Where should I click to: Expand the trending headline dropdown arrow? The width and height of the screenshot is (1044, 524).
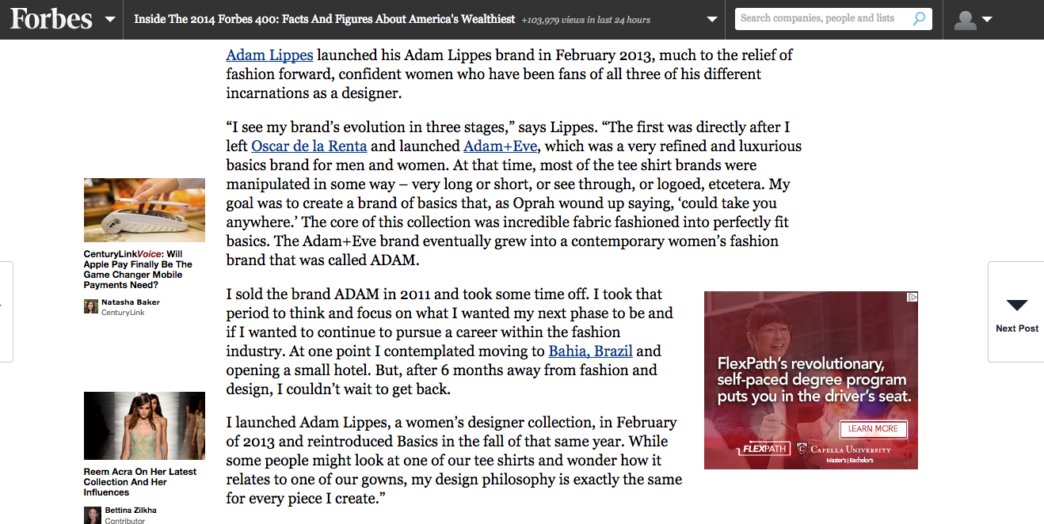pyautogui.click(x=711, y=19)
